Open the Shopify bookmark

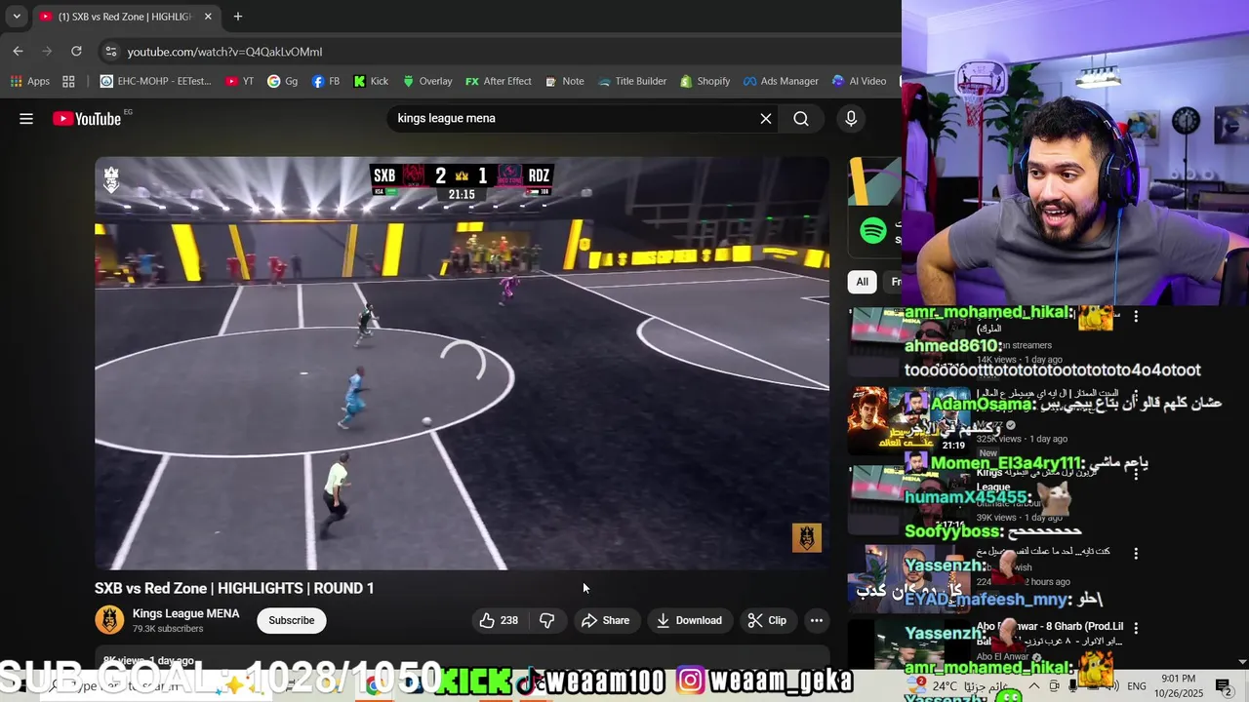(705, 82)
